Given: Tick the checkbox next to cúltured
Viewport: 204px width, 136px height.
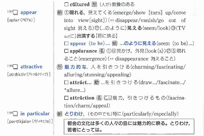Looking at the screenshot, I should [x=66, y=5].
